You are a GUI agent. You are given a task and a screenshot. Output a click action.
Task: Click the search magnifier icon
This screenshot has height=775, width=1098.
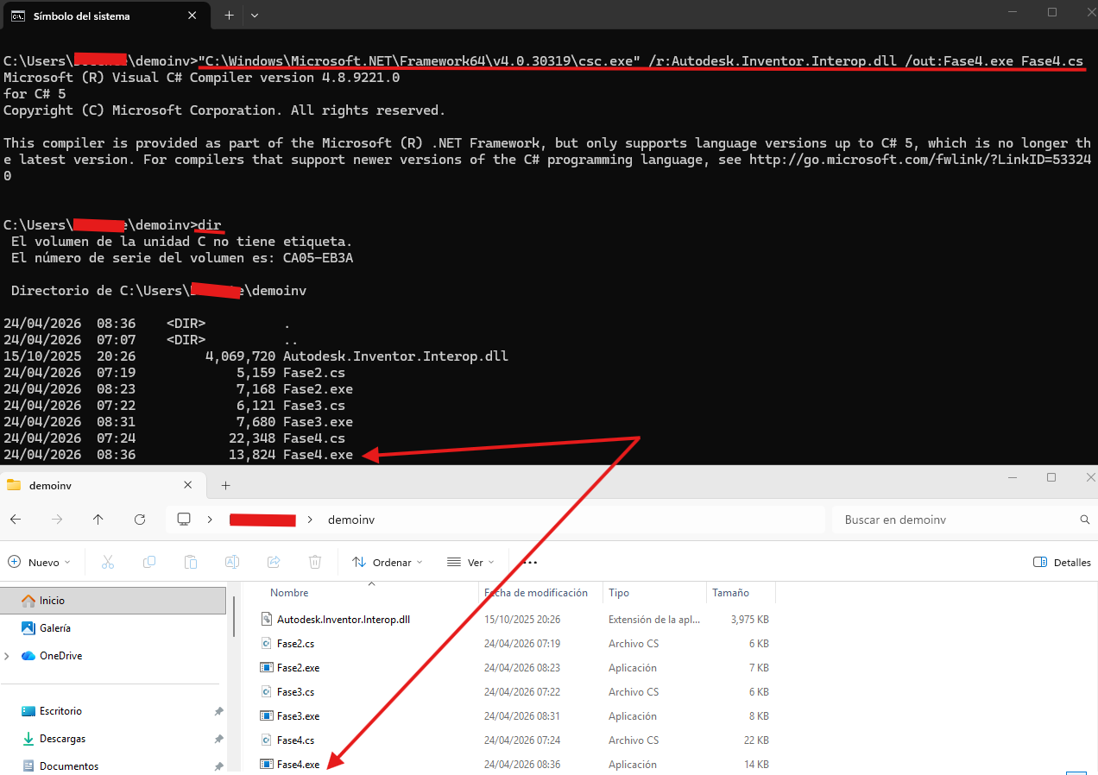point(1085,520)
